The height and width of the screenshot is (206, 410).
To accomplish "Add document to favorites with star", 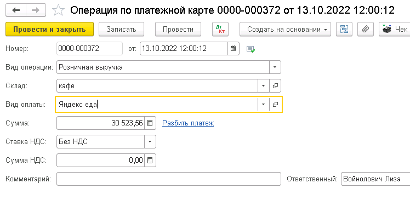I will pos(58,11).
